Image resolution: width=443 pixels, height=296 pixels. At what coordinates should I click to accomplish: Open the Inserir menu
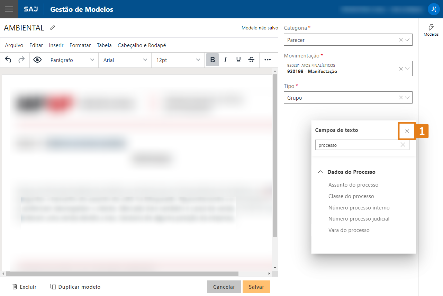(x=56, y=45)
